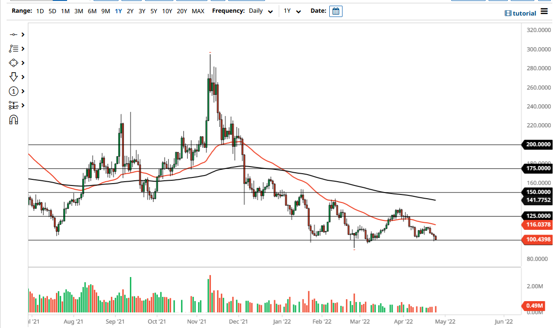Select the 1D range option
Viewport: 557px width, 328px height.
[x=40, y=11]
